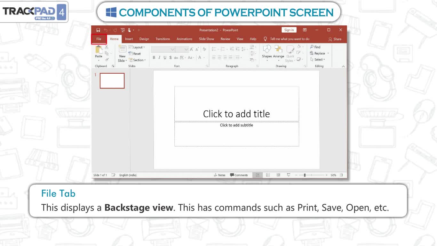The width and height of the screenshot is (437, 246).
Task: Toggle Underline formatting
Action: point(165,58)
